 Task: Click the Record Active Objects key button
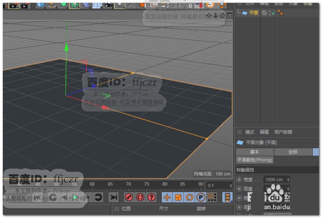pyautogui.click(x=128, y=197)
